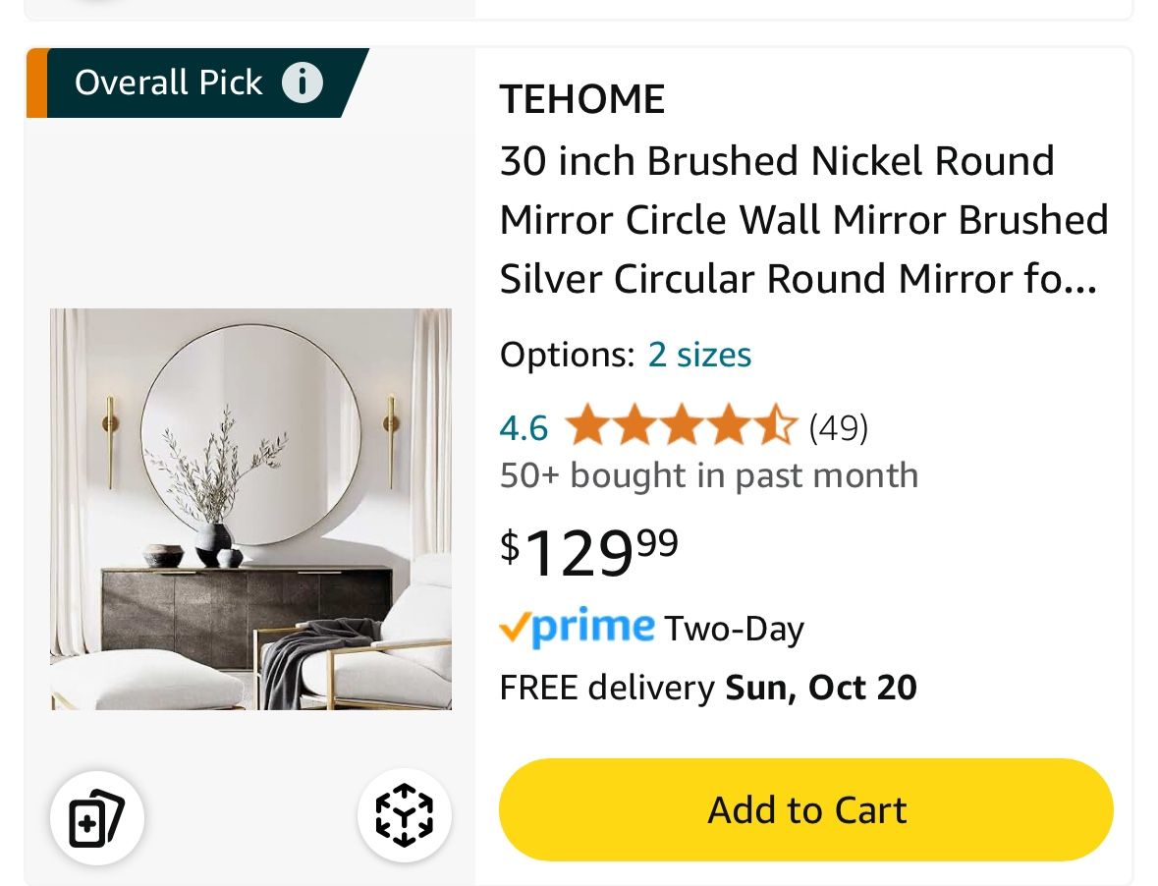Click the FREE delivery Sun, Oct 20 text
Screen dimensions: 1158x886
[708, 687]
